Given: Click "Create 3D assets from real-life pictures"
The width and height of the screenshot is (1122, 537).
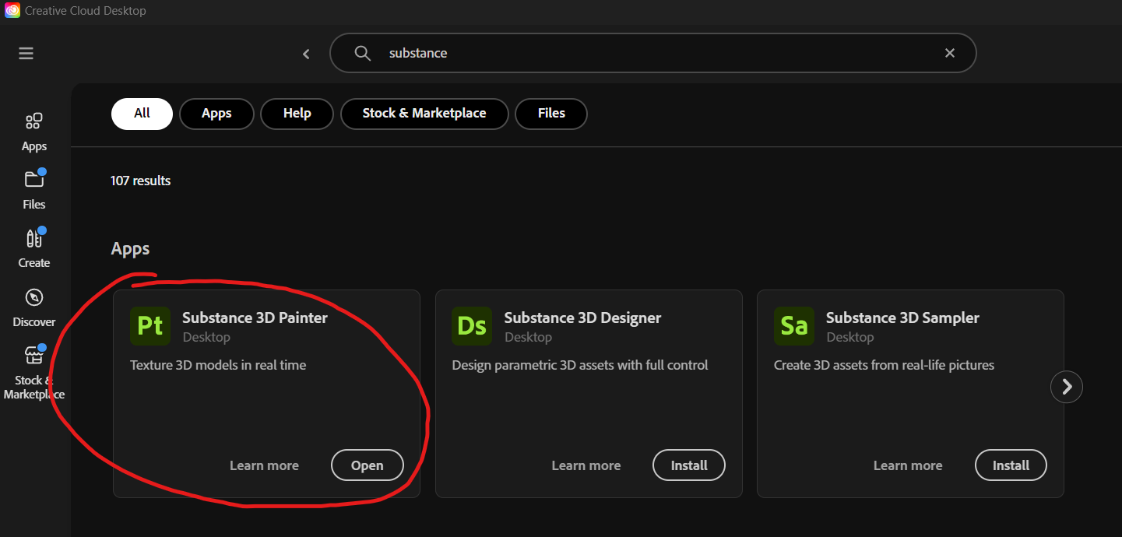Looking at the screenshot, I should [x=884, y=365].
